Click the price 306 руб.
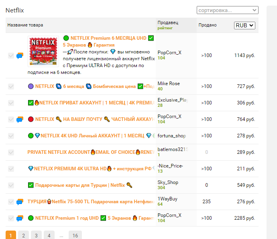The height and width of the screenshot is (239, 277). 246,103
